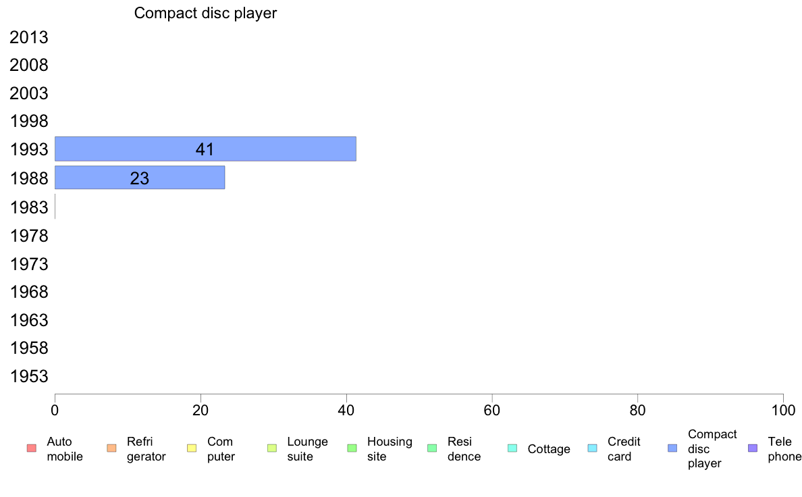The width and height of the screenshot is (802, 497).
Task: Click the Residence legend swatch
Action: coord(432,448)
